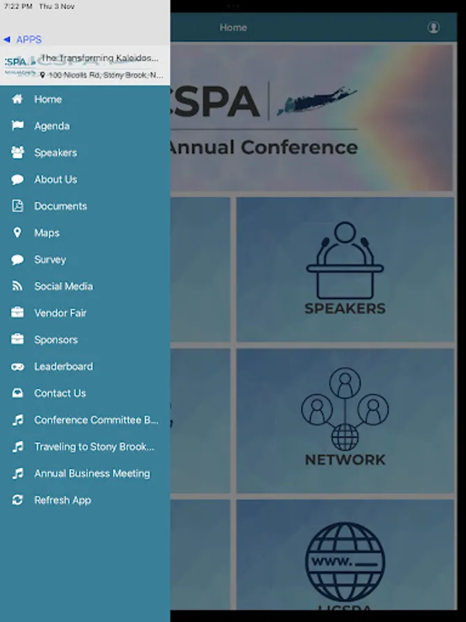The height and width of the screenshot is (622, 466).
Task: Click the Annual Conference banner image
Action: click(312, 117)
